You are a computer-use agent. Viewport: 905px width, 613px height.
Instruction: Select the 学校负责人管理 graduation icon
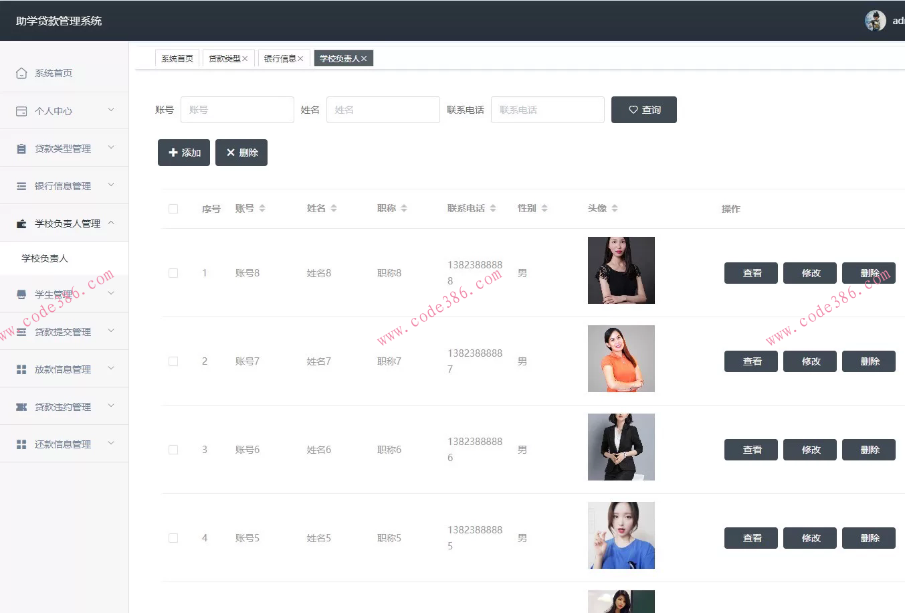20,222
